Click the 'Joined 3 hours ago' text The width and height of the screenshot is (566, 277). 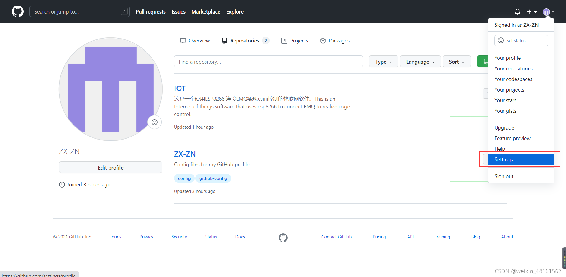pos(89,185)
